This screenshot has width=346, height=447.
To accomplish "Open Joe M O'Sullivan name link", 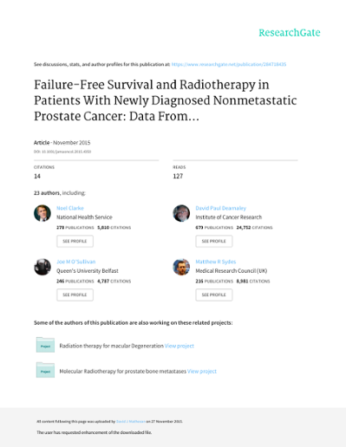I will [76, 262].
